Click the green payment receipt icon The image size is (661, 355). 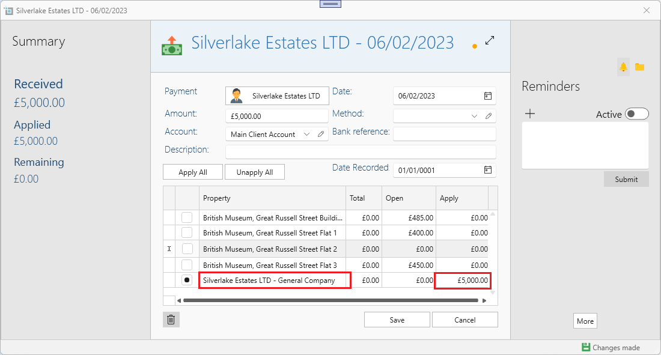tap(172, 46)
